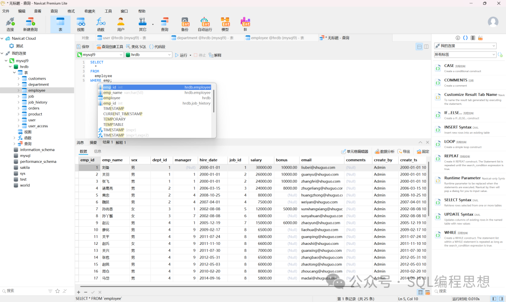
Task: Open the Views (视图) toolbar icon
Action: [81, 22]
